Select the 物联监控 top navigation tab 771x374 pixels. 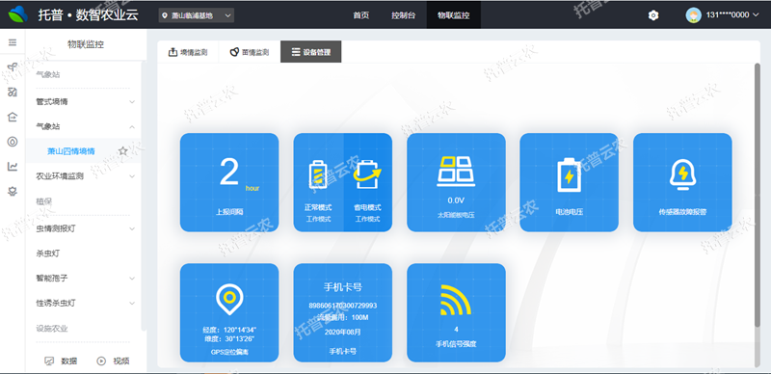coord(453,15)
